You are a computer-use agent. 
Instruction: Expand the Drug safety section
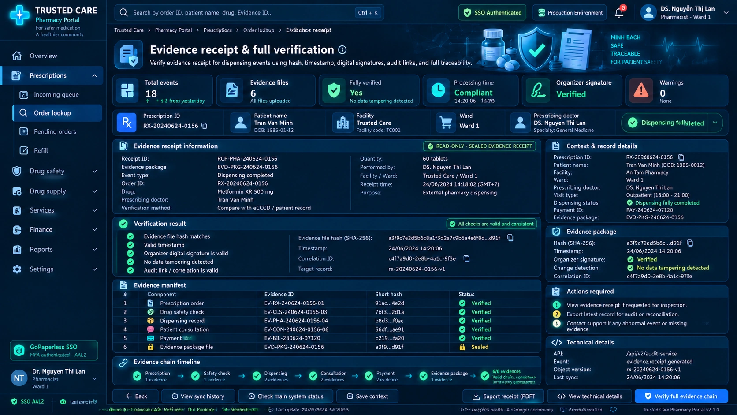[x=94, y=171]
